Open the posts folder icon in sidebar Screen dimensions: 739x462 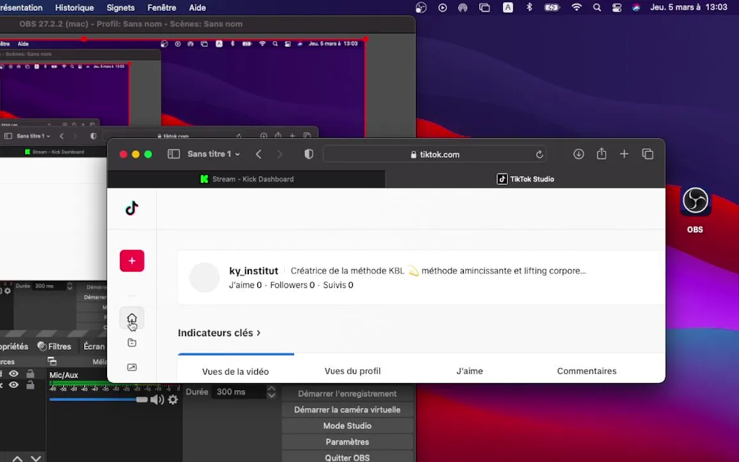pos(132,343)
